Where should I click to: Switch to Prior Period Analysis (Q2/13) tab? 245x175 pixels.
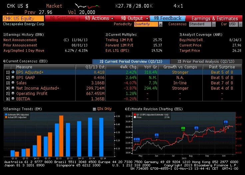tap(206, 61)
